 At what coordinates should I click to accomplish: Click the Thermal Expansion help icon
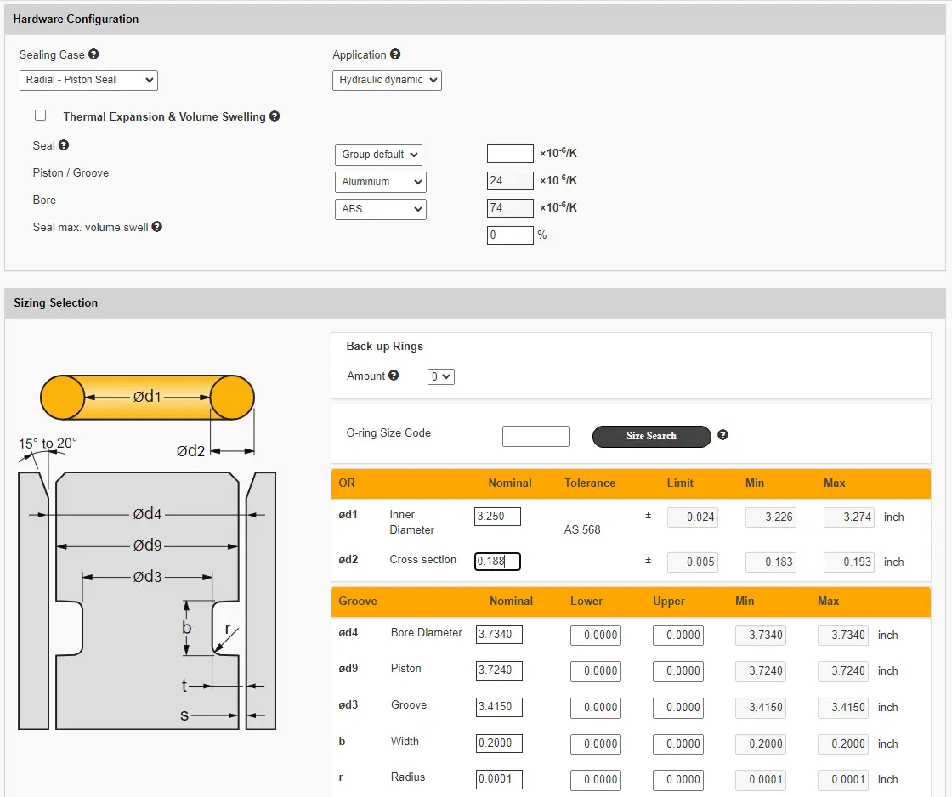274,116
